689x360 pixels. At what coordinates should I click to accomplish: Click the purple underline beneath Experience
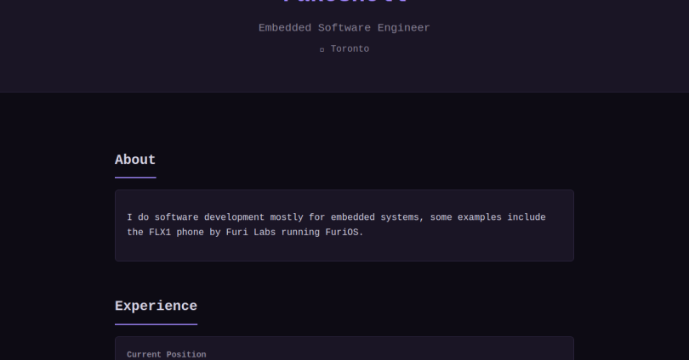tap(156, 324)
